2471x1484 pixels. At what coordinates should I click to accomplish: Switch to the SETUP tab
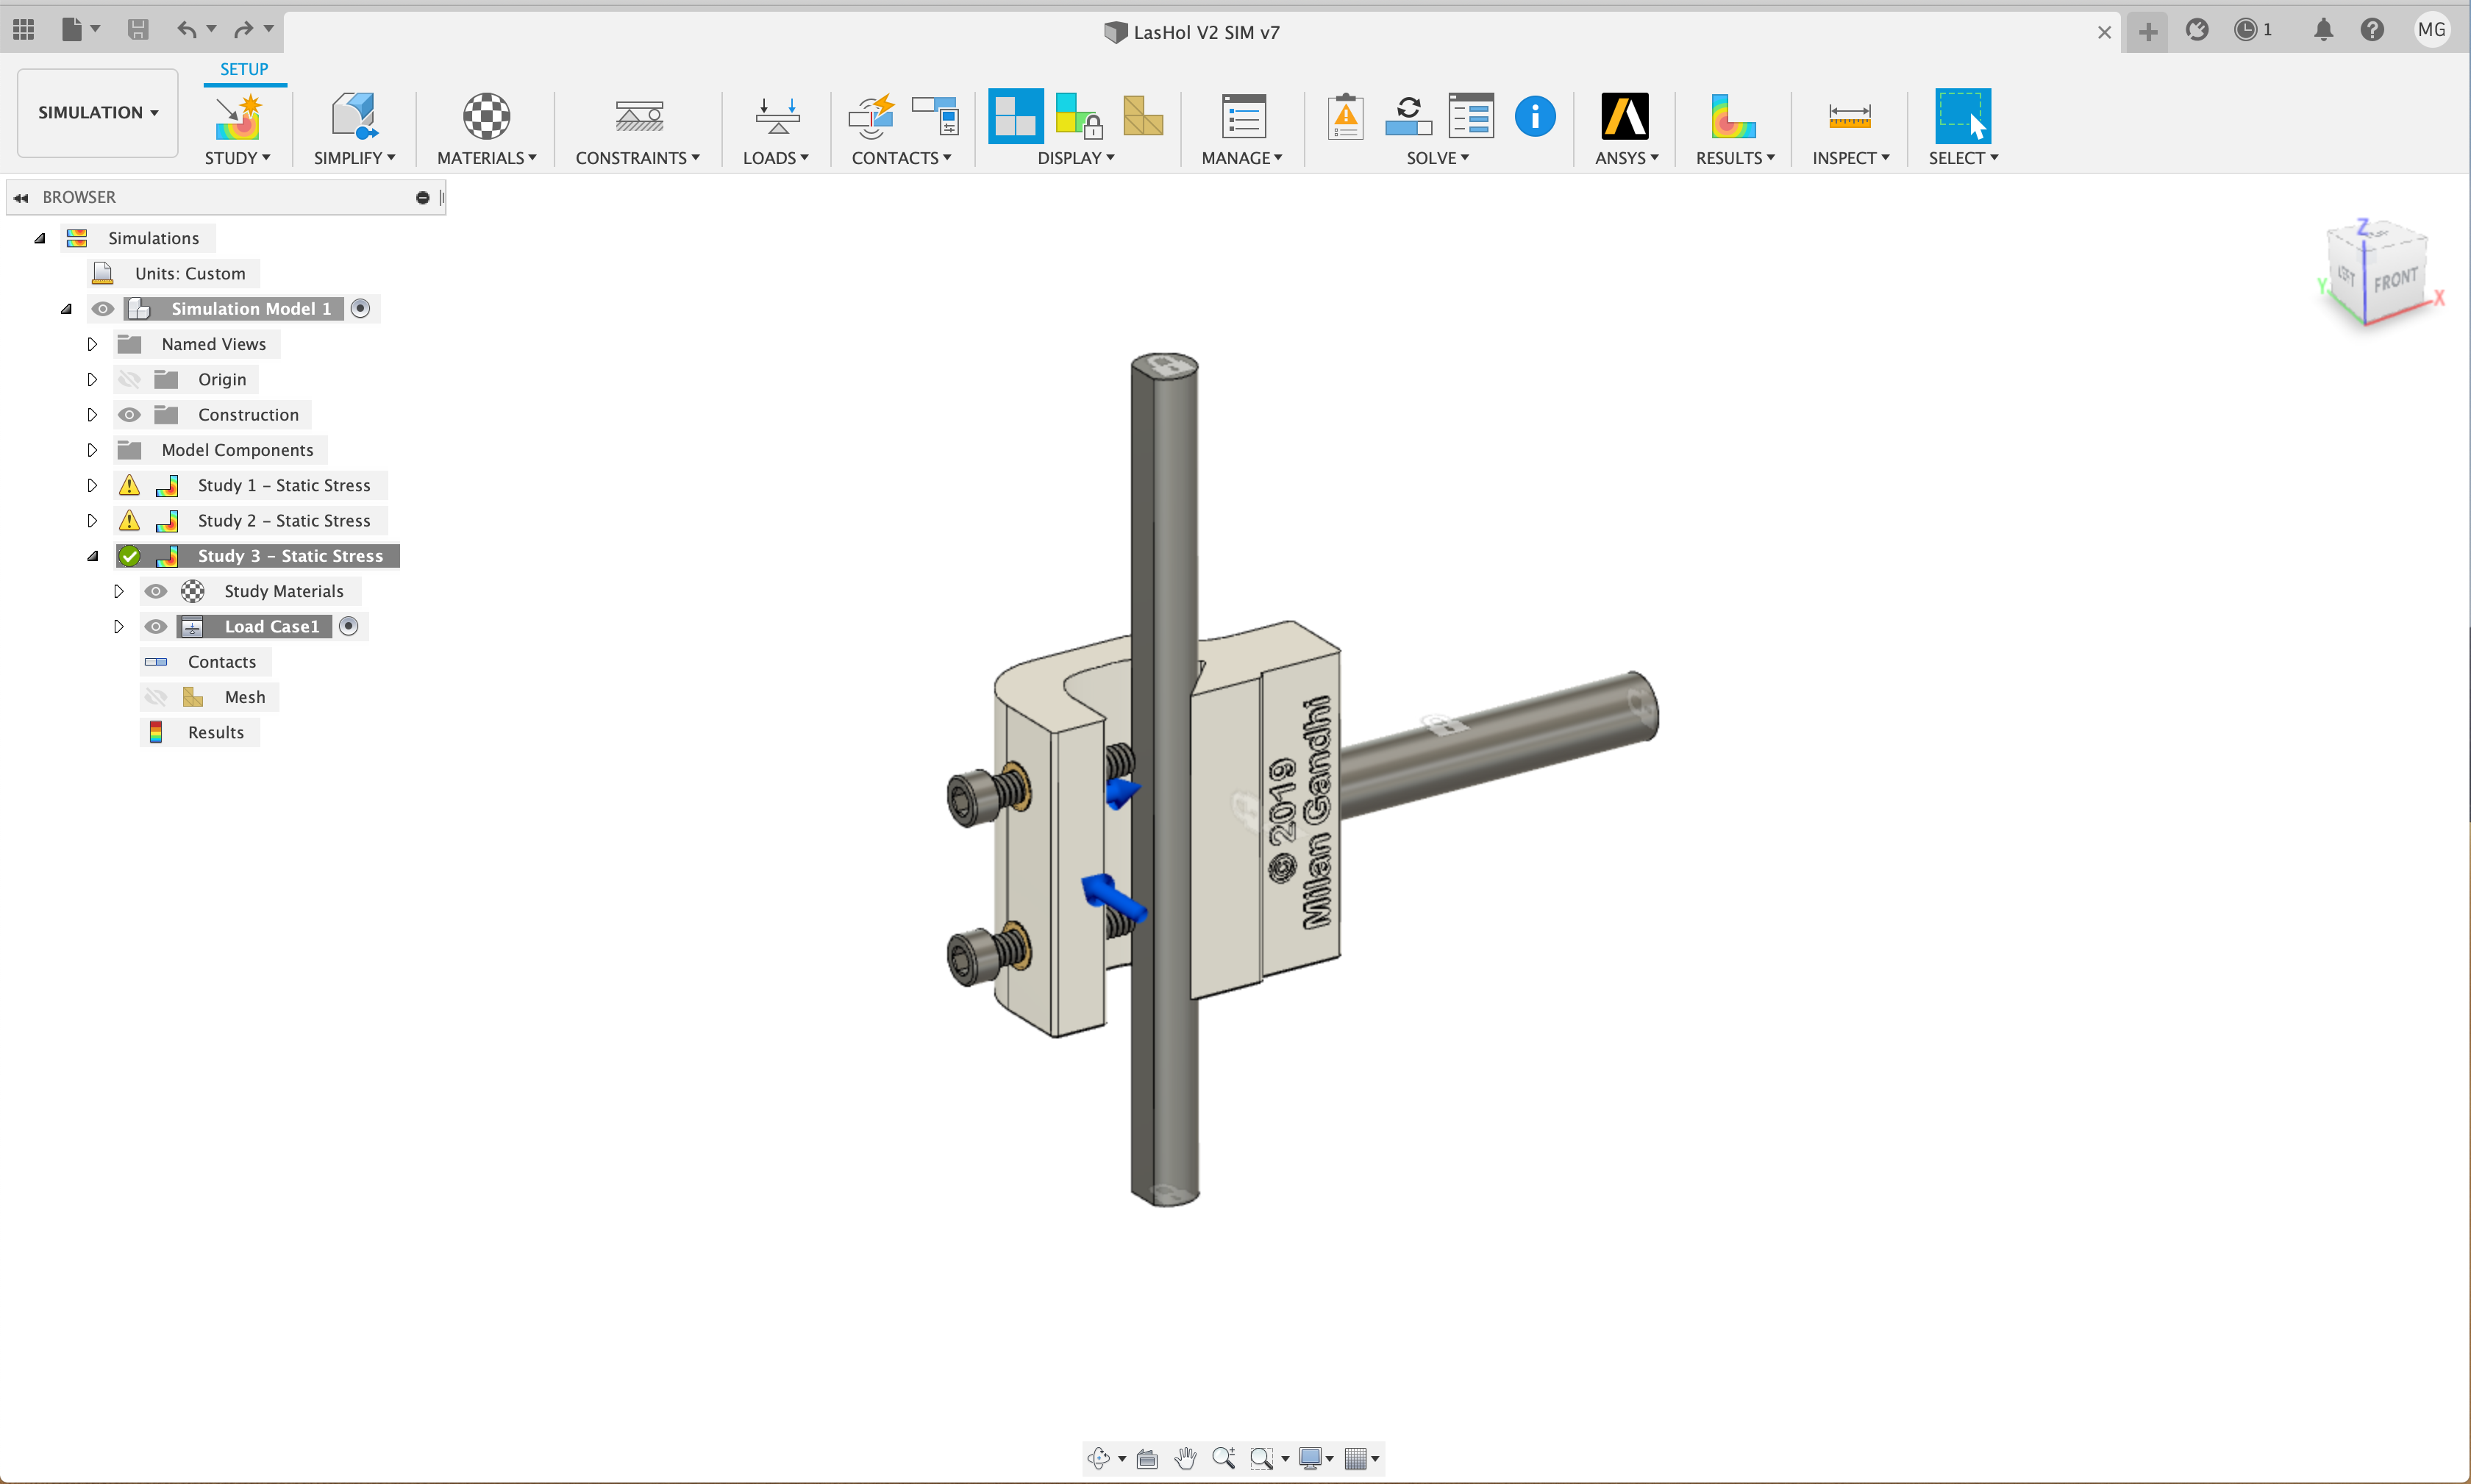pos(244,69)
